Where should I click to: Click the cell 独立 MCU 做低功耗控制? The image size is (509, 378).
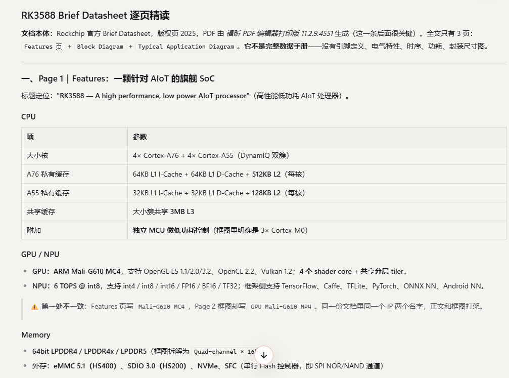point(317,230)
